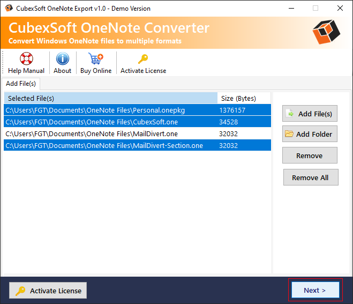353x304 pixels.
Task: Click the Next > button
Action: coord(316,290)
